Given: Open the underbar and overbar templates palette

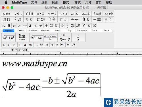Looking at the screenshot, I should 63,19.
